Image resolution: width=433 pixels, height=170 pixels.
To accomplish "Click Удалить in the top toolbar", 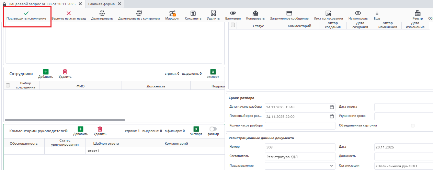I will click(213, 15).
